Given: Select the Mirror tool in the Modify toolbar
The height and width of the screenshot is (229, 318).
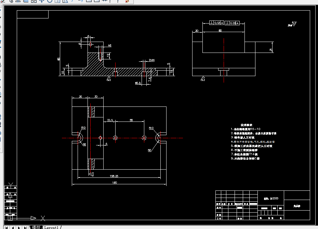Looking at the screenshot, I should [18, 1].
